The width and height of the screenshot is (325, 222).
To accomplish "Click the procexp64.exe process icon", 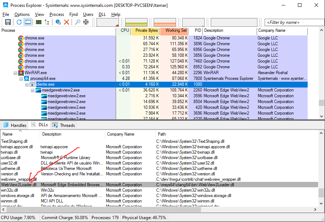I will 26,78.
